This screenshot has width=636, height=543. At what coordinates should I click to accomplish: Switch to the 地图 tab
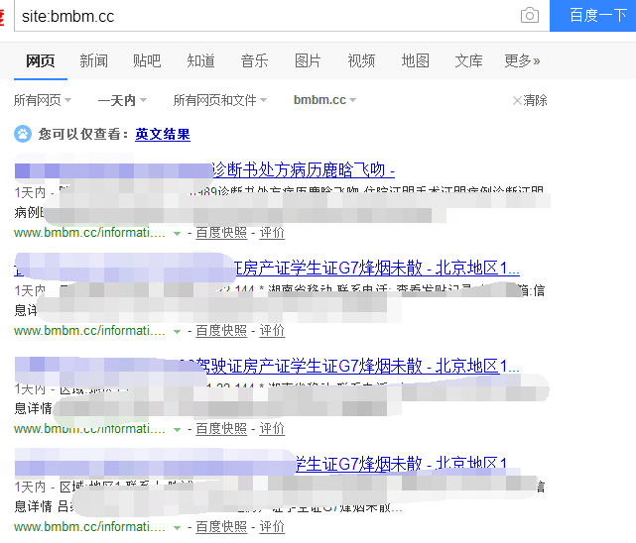coord(416,61)
